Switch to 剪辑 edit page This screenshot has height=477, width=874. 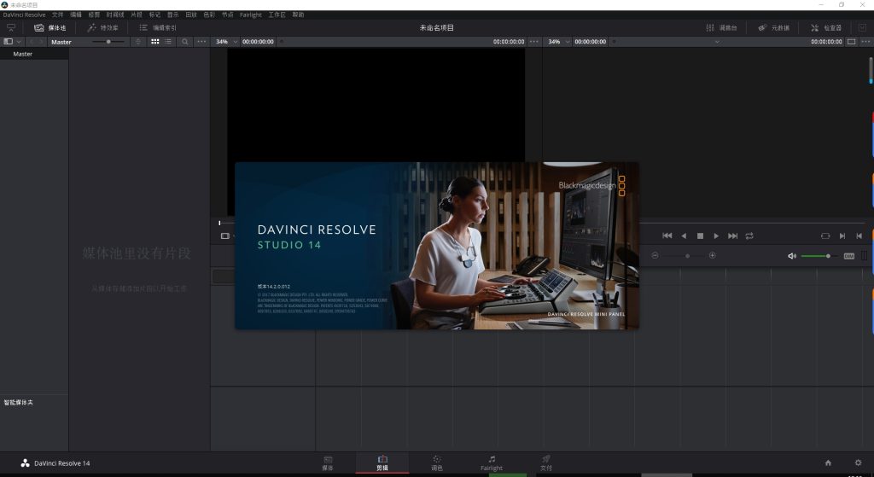click(x=382, y=463)
